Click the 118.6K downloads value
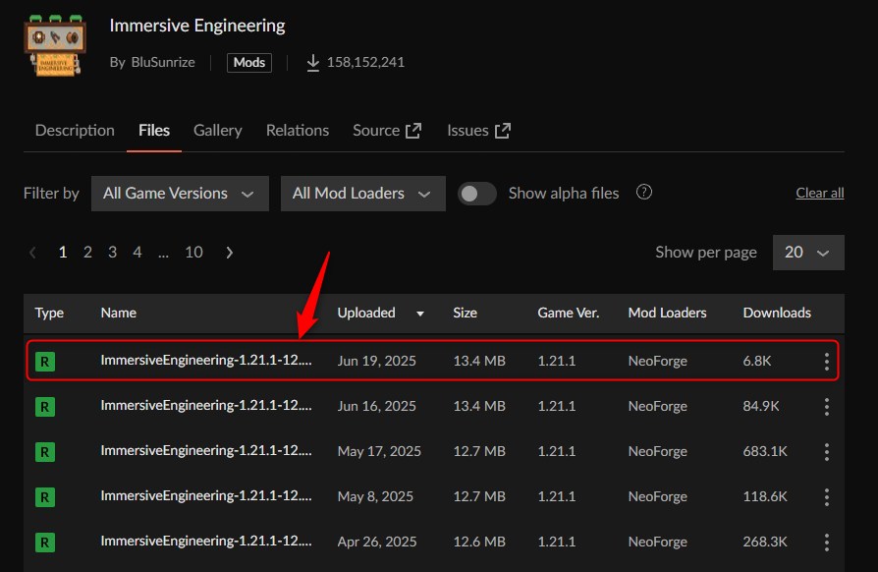 [765, 497]
